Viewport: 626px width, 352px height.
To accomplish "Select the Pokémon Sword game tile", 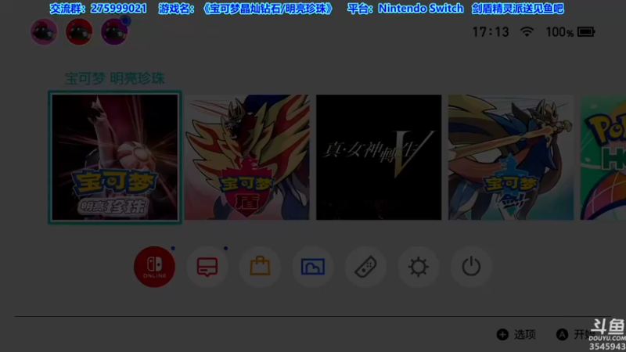I will pyautogui.click(x=511, y=157).
